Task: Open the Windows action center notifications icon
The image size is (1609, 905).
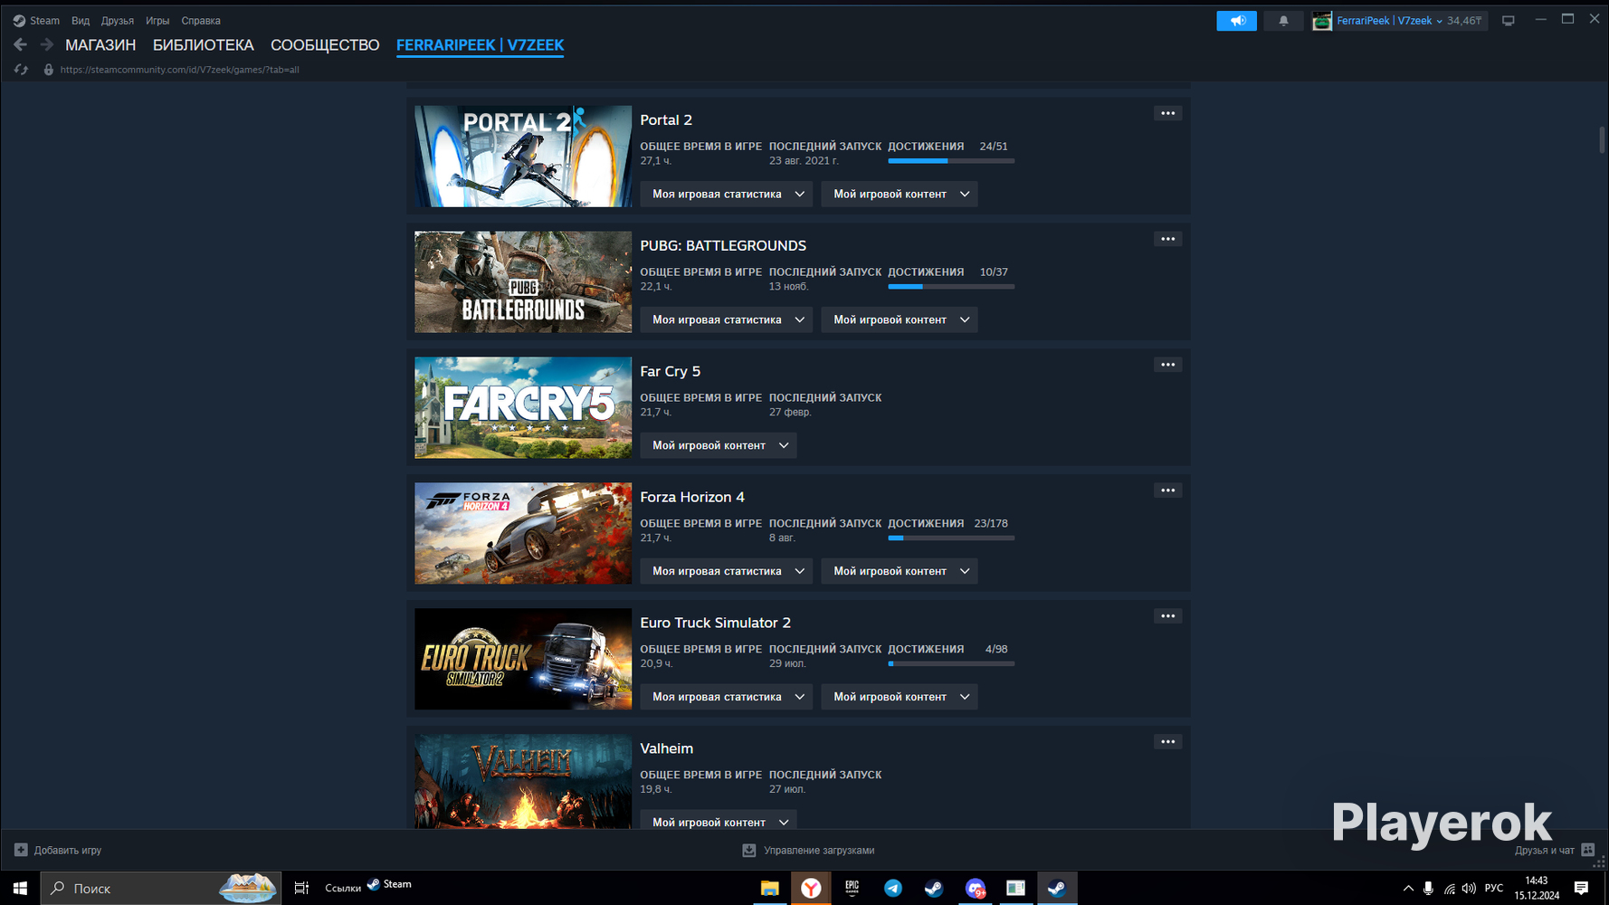Action: tap(1581, 888)
